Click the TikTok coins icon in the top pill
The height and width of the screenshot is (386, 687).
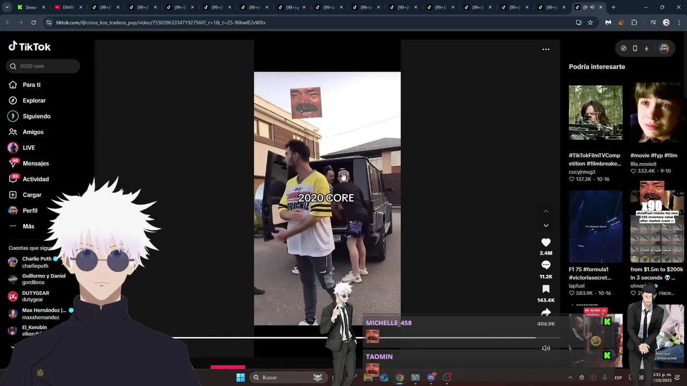point(623,48)
